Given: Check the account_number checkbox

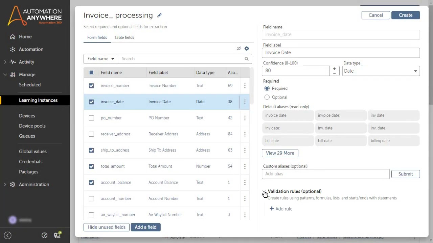Looking at the screenshot, I should click(x=91, y=199).
